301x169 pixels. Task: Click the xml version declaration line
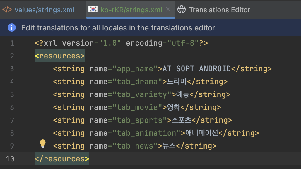click(121, 43)
